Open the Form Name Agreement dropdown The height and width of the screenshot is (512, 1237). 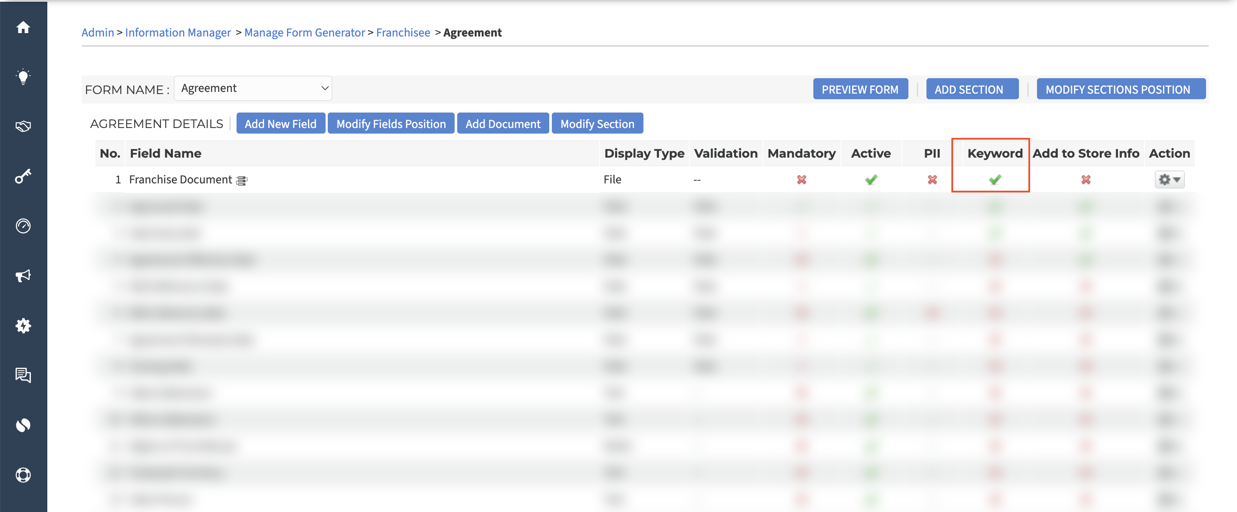point(253,88)
